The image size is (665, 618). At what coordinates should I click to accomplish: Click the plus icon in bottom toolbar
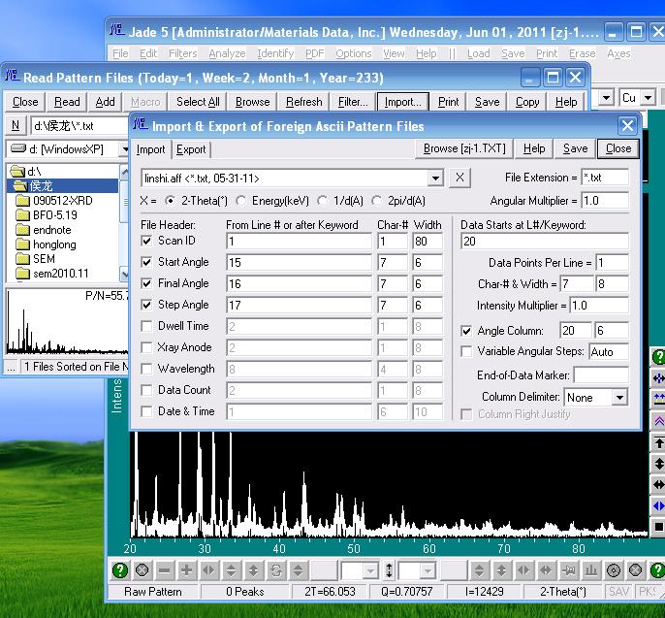186,570
